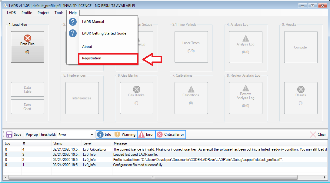Toggle the Warning log filter
Screen dimensions: 330x183
(x=125, y=135)
